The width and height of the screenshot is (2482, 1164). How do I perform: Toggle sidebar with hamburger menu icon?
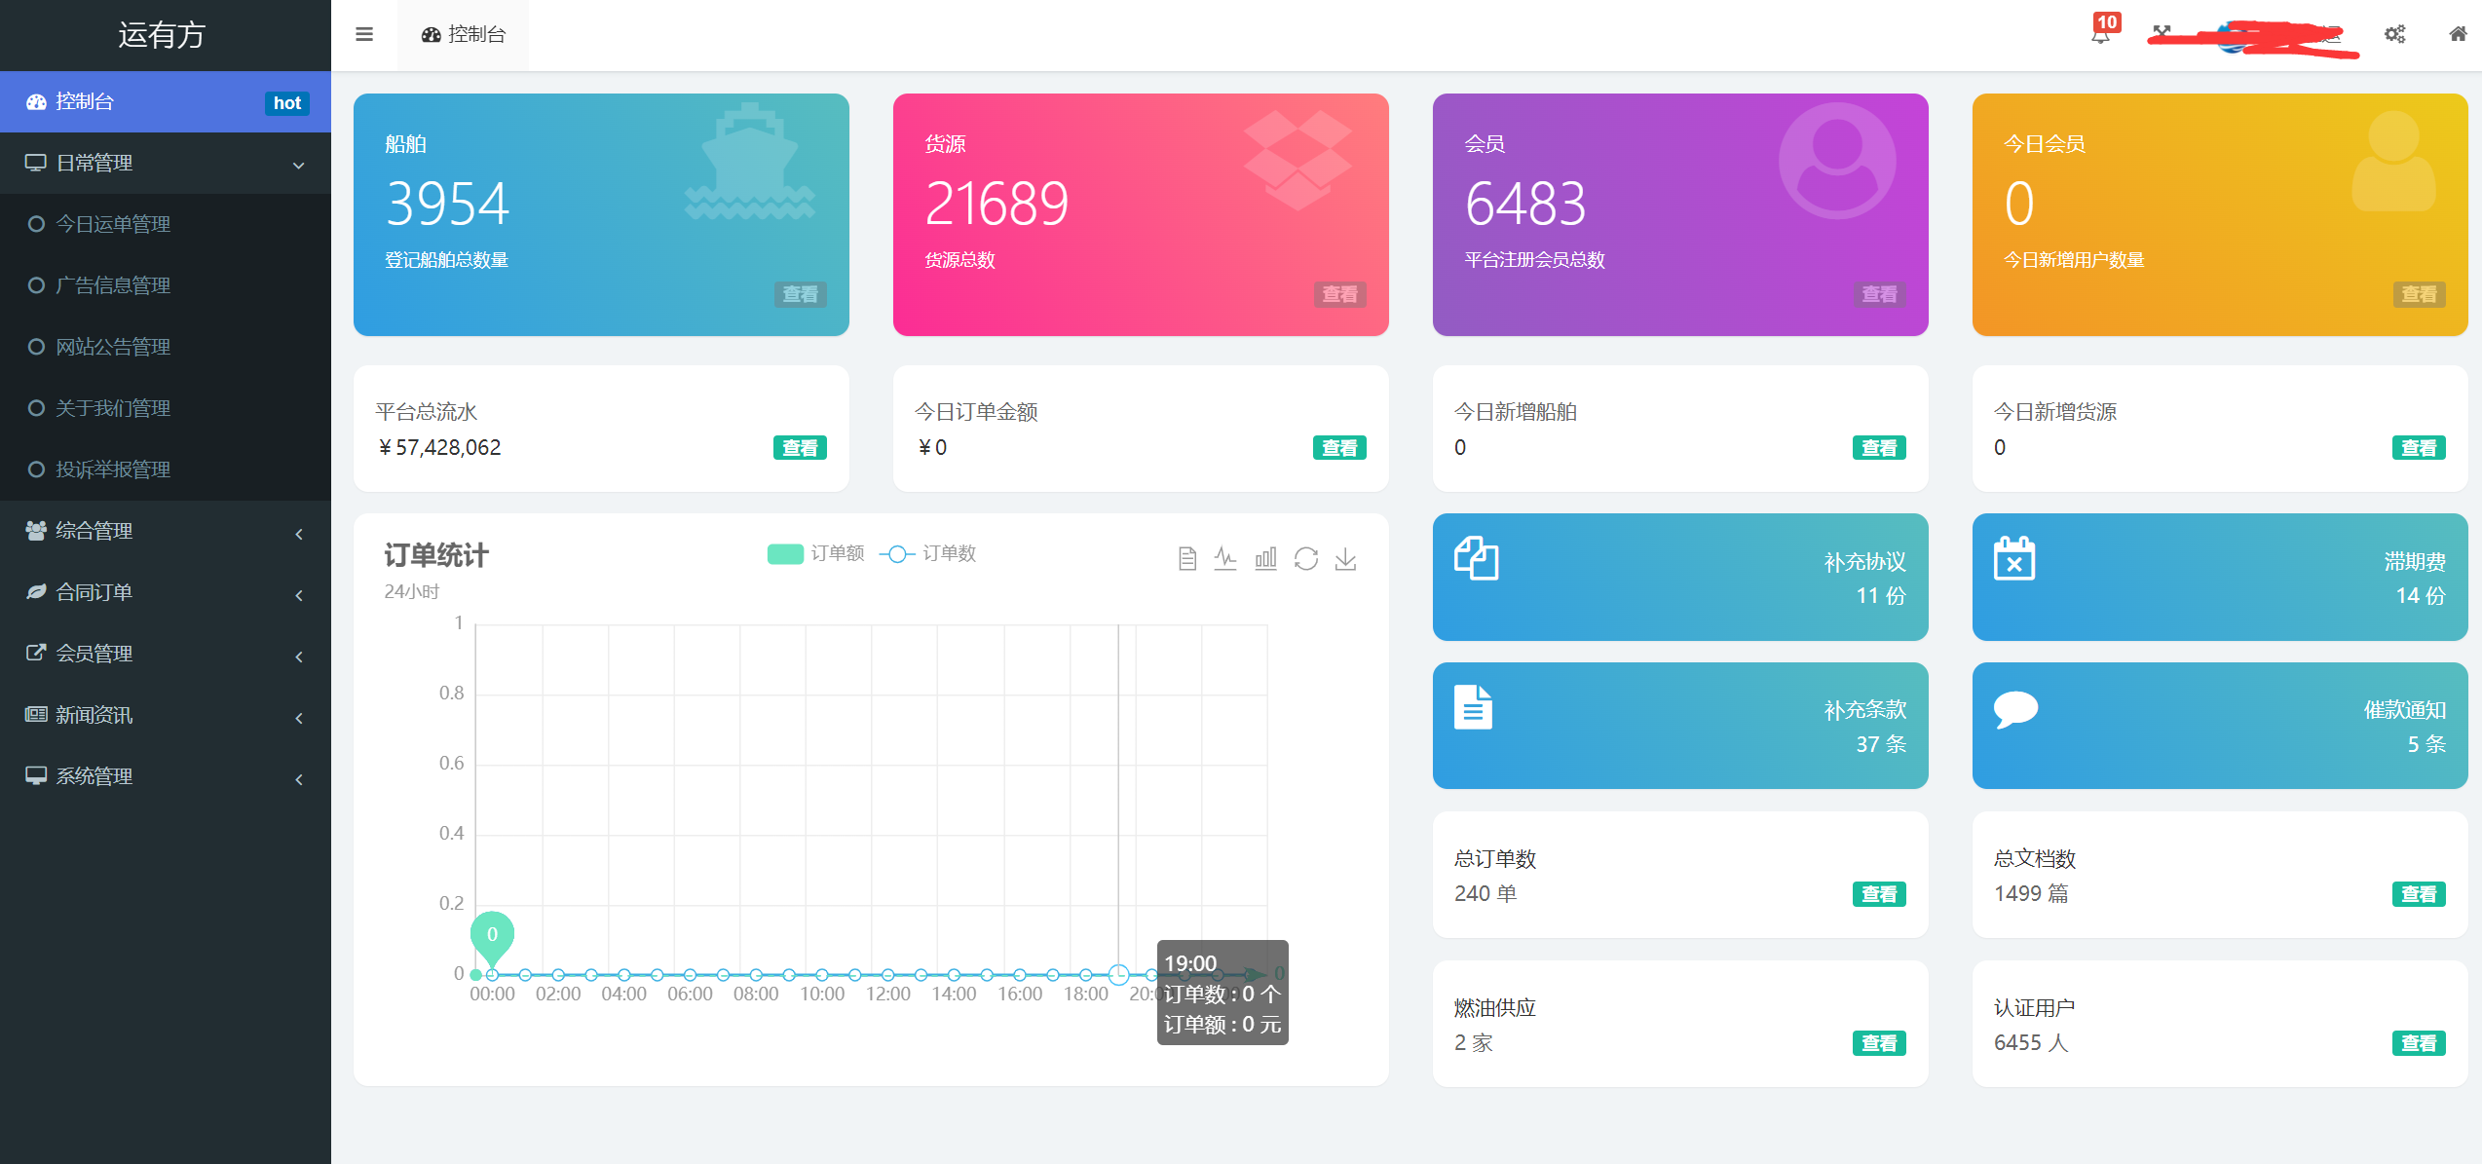[364, 34]
